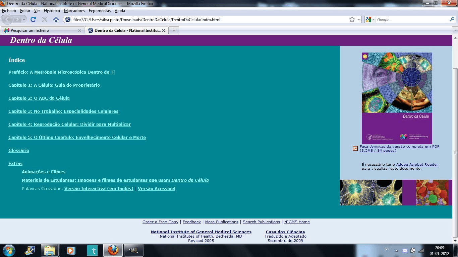Click the mail envelope tray icon

coord(405,251)
